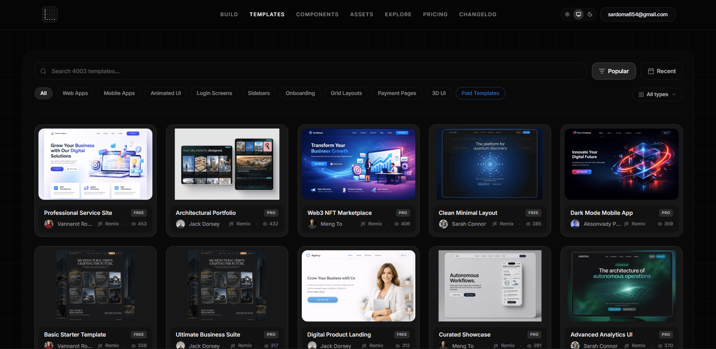Switch to light theme sun icon
The image size is (716, 349).
click(567, 14)
